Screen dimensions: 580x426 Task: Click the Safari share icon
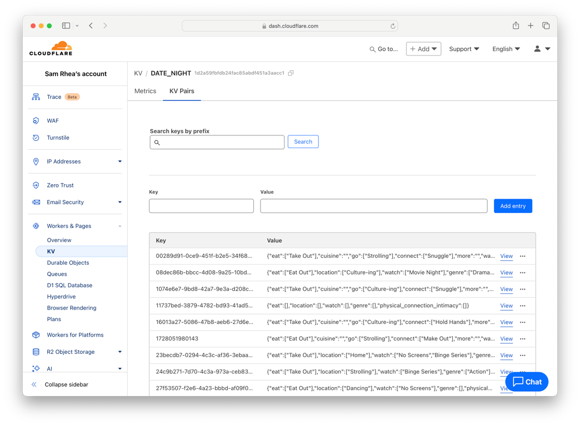pos(516,26)
